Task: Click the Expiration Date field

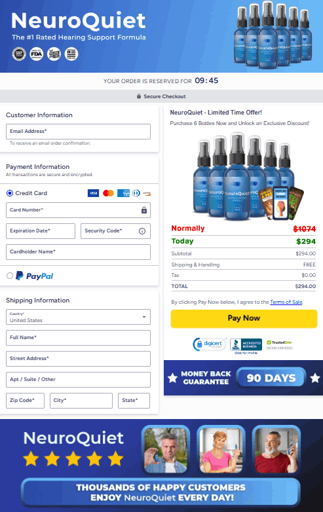Action: [x=41, y=231]
